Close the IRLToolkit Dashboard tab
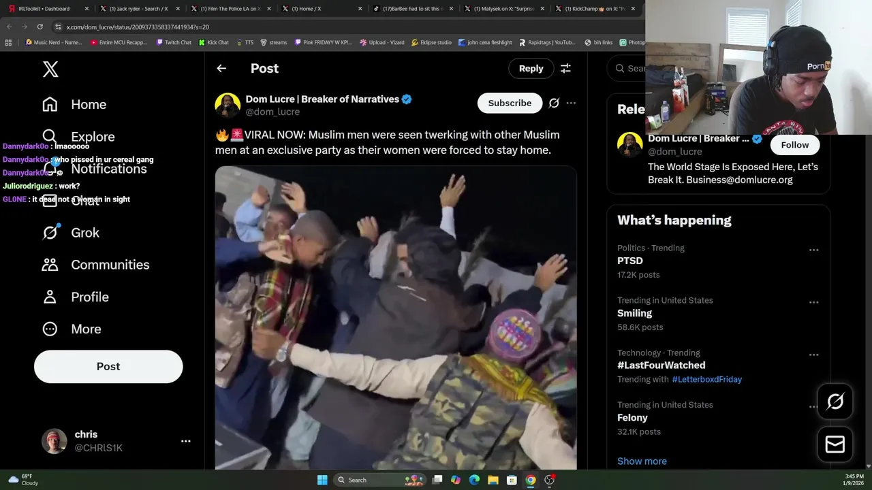Image resolution: width=872 pixels, height=490 pixels. 87,9
